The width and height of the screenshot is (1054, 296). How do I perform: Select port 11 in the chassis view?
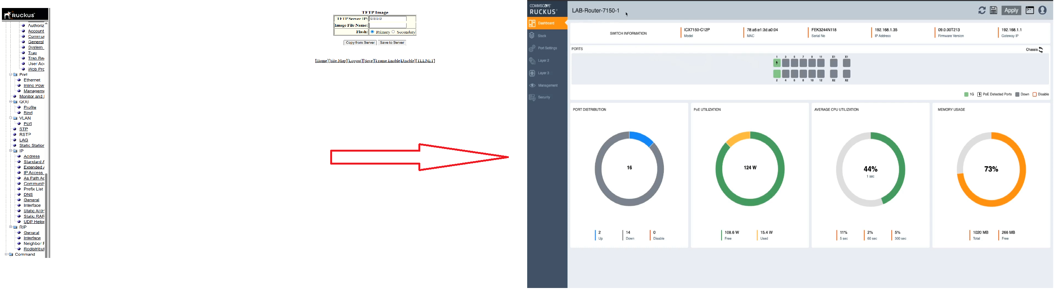click(821, 63)
